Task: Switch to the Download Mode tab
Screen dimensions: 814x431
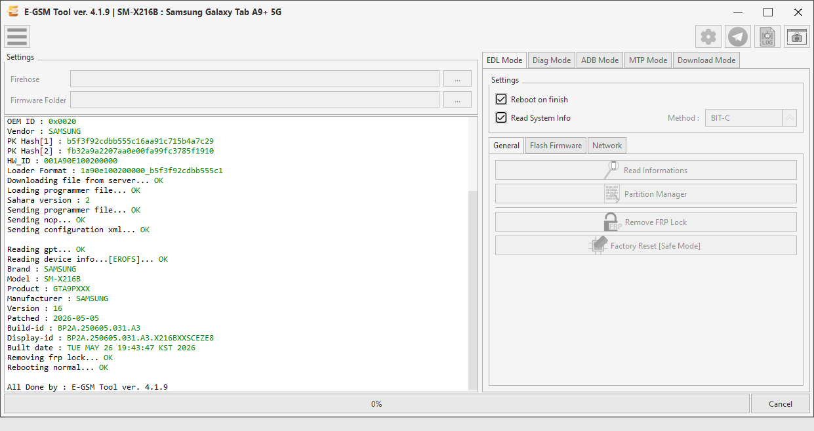Action: click(706, 60)
